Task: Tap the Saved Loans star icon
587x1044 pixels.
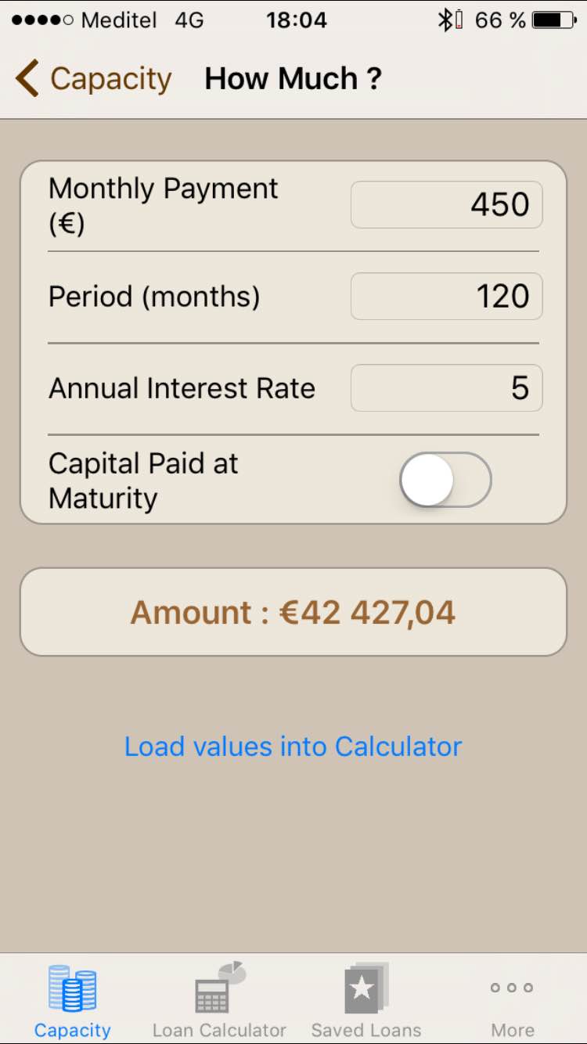Action: click(366, 988)
